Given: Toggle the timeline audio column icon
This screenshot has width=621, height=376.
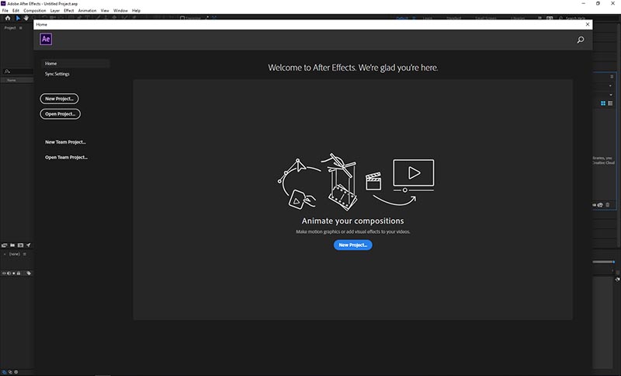Looking at the screenshot, I should click(x=9, y=273).
